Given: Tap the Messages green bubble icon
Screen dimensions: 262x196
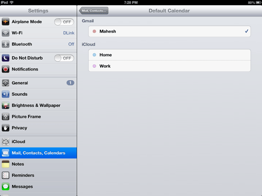Looking at the screenshot, I should (x=5, y=187).
